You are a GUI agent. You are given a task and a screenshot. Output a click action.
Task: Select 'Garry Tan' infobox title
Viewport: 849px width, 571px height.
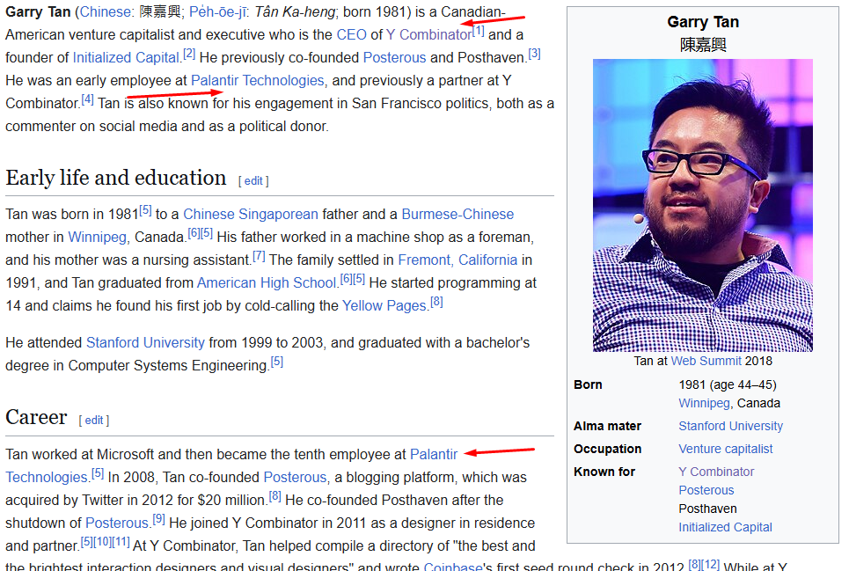tap(703, 22)
